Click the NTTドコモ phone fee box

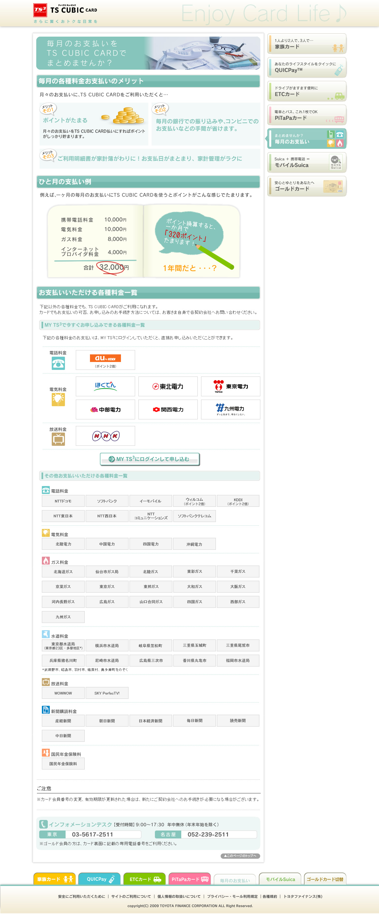click(63, 501)
